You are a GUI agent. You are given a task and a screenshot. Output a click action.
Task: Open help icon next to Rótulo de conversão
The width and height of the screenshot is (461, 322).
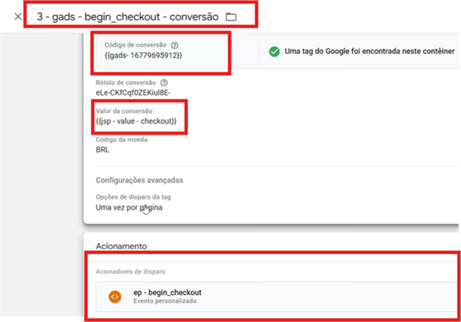(164, 83)
